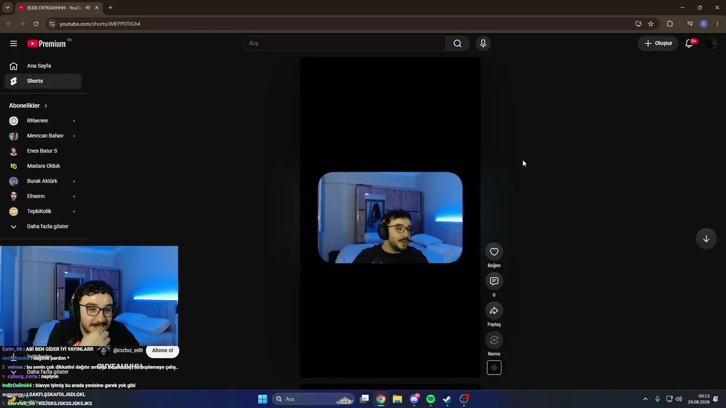Screen dimensions: 726x408
Task: Open the Elraenn channel
Action: [x=44, y=196]
